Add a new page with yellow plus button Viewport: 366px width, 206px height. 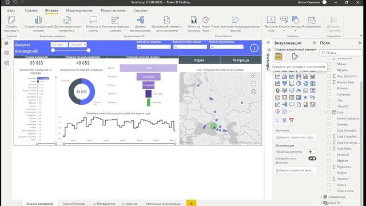[x=191, y=203]
